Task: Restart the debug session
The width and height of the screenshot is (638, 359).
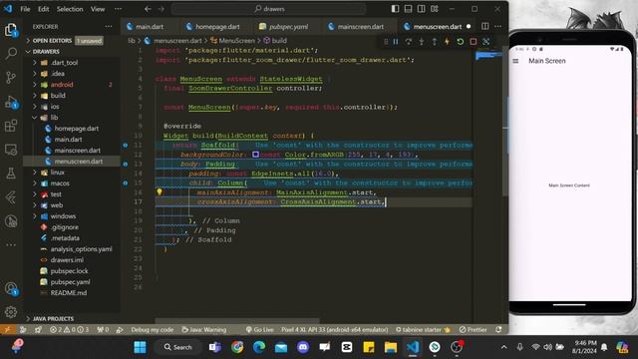Action: [x=461, y=42]
